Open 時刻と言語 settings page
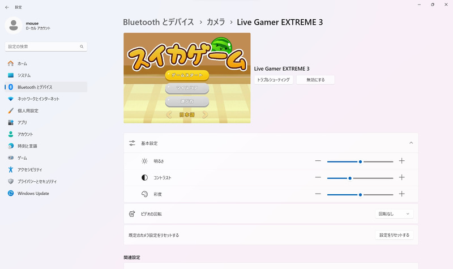 [46, 146]
